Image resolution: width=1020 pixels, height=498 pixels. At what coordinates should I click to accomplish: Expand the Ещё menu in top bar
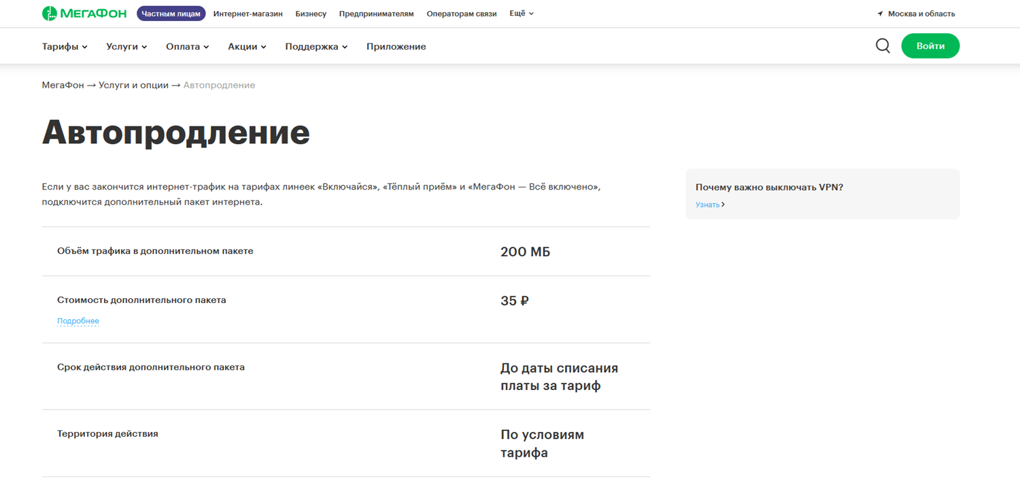522,14
